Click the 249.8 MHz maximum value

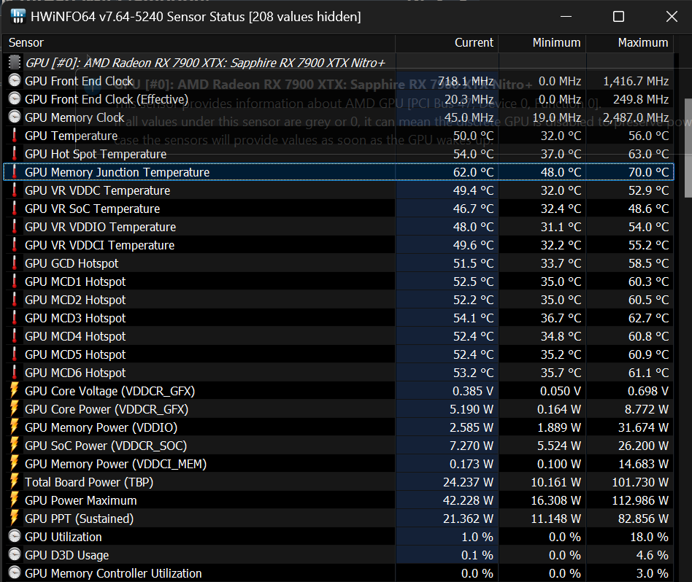(x=641, y=99)
